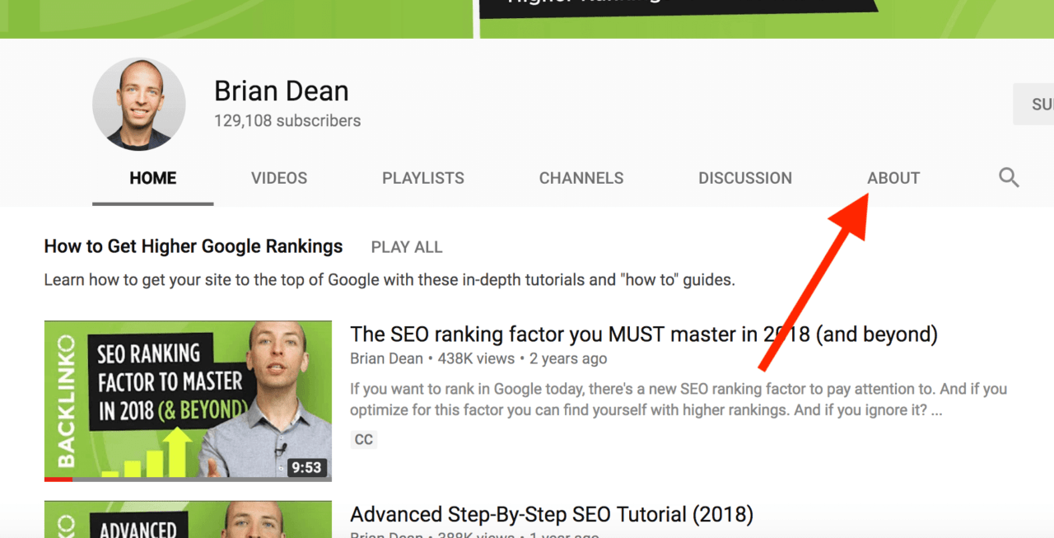Viewport: 1054px width, 538px height.
Task: Click the CC closed captions badge
Action: 363,439
